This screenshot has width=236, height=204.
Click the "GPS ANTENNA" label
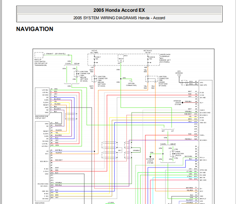[179, 72]
